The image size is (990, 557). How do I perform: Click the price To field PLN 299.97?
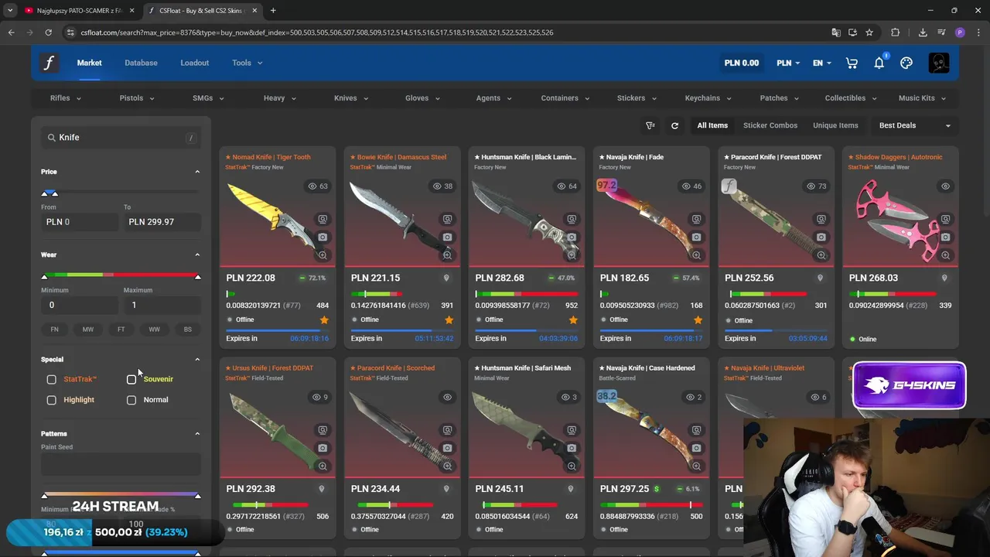[x=162, y=222]
